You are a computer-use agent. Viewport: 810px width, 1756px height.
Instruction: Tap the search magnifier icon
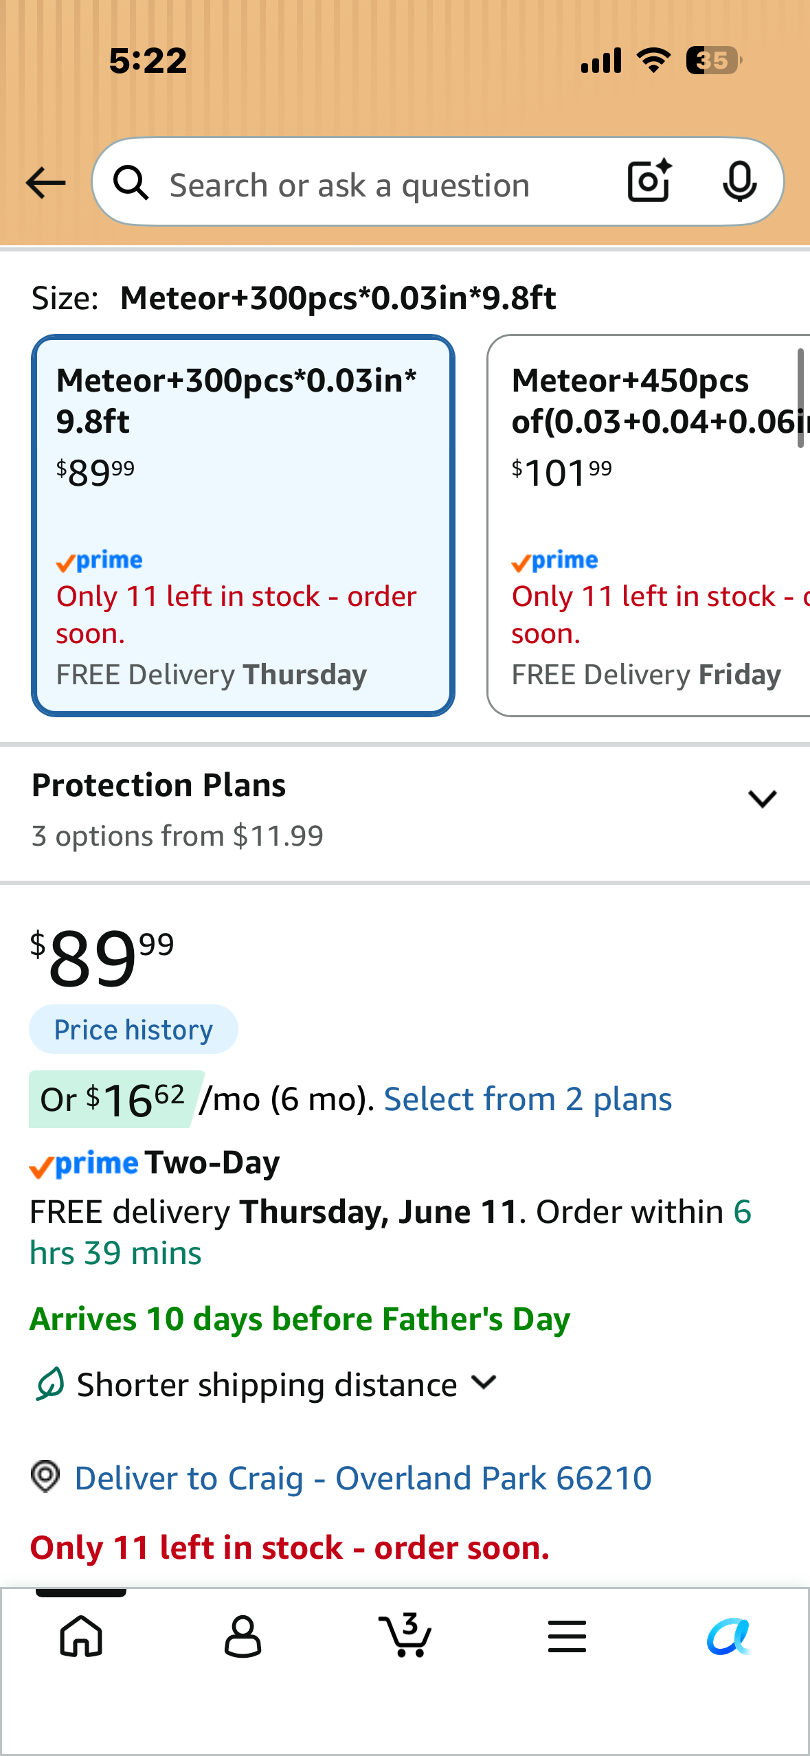[131, 183]
